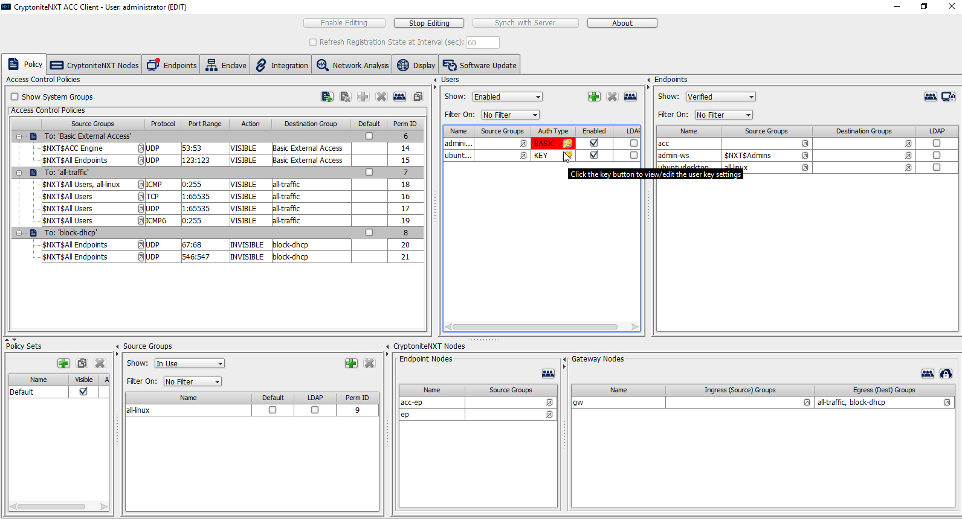Toggle Show System Groups checkbox
962x519 pixels.
coord(15,97)
